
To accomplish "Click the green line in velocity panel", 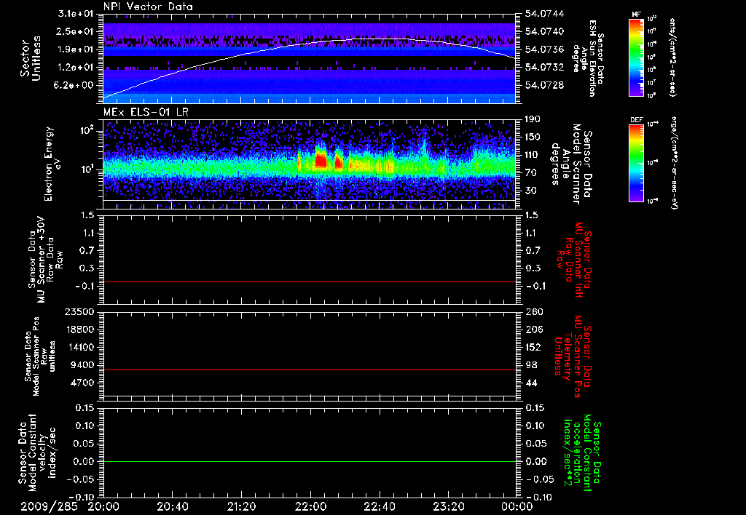I will coord(310,462).
